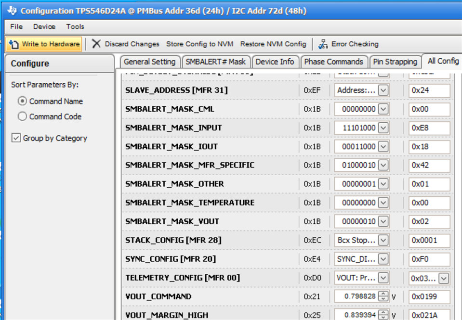
Task: Switch to All Config tab
Action: tap(443, 61)
